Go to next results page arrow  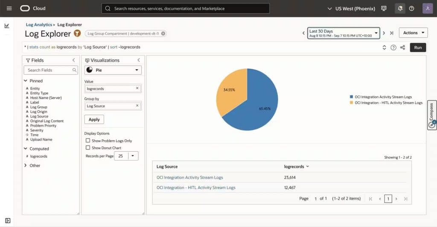[x=396, y=199]
